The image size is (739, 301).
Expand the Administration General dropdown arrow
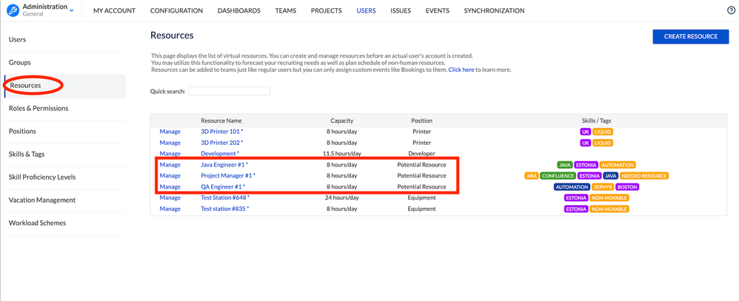72,10
